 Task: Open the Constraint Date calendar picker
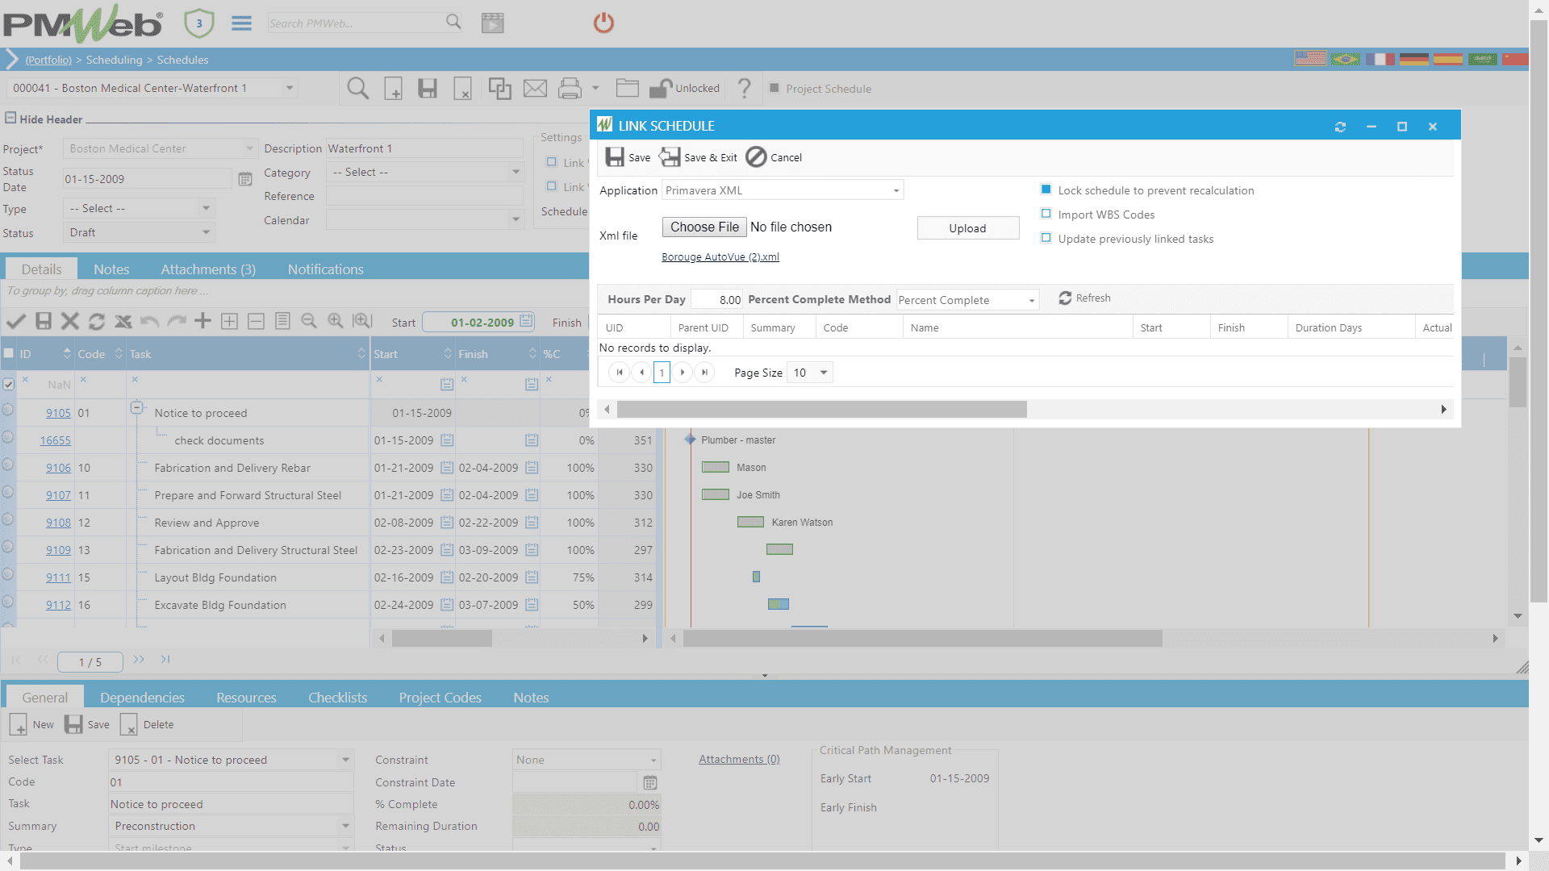[650, 782]
